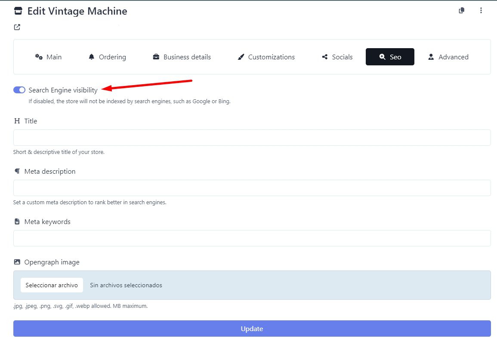Image resolution: width=497 pixels, height=347 pixels.
Task: Open the three-dot options menu
Action: point(481,11)
